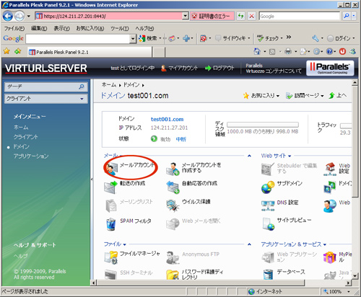Open the address bar URL dropdown
Viewport: 361px width, 297px height.
[x=185, y=16]
